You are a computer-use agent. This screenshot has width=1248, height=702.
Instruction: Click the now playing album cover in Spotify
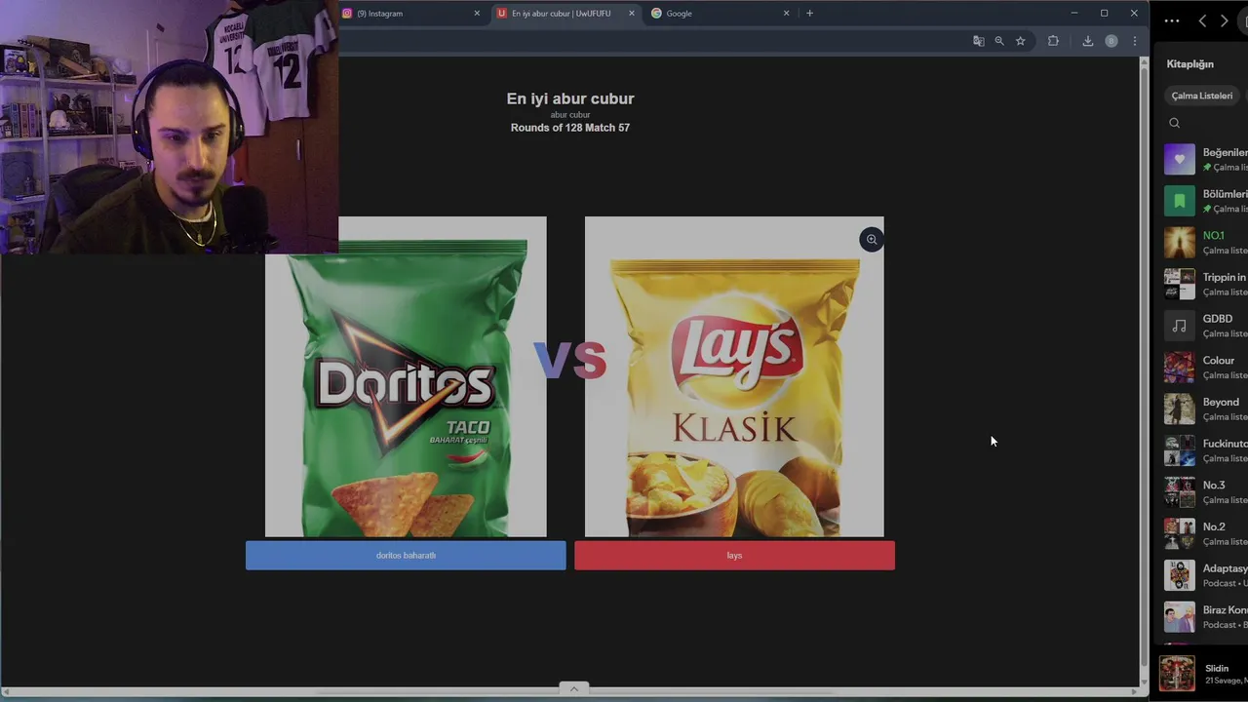point(1177,674)
